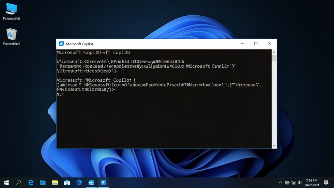Switch to the running app beside Edge swirl

91,182
